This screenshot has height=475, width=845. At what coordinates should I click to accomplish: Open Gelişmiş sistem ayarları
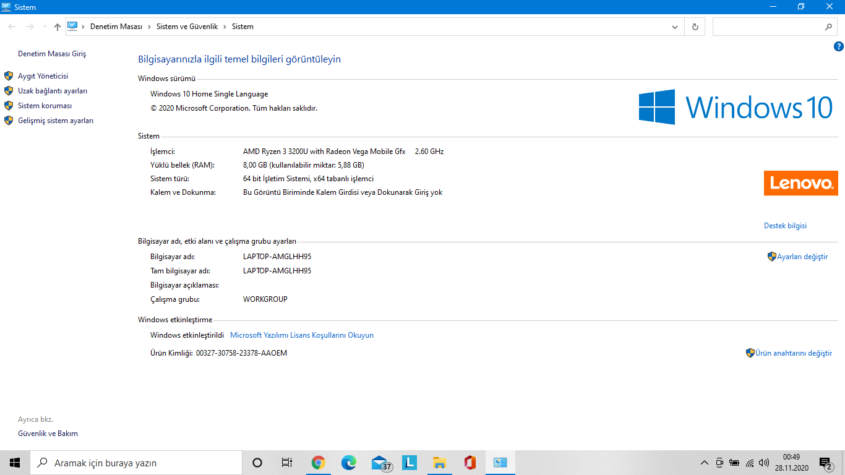pyautogui.click(x=56, y=121)
